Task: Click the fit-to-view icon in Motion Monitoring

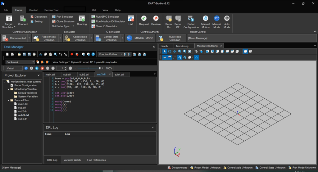Action: click(x=189, y=51)
